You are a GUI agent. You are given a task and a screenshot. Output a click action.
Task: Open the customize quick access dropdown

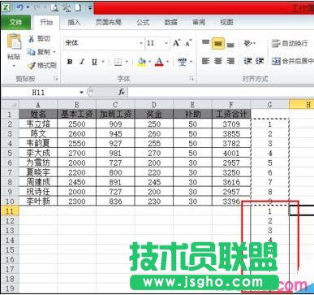click(90, 8)
